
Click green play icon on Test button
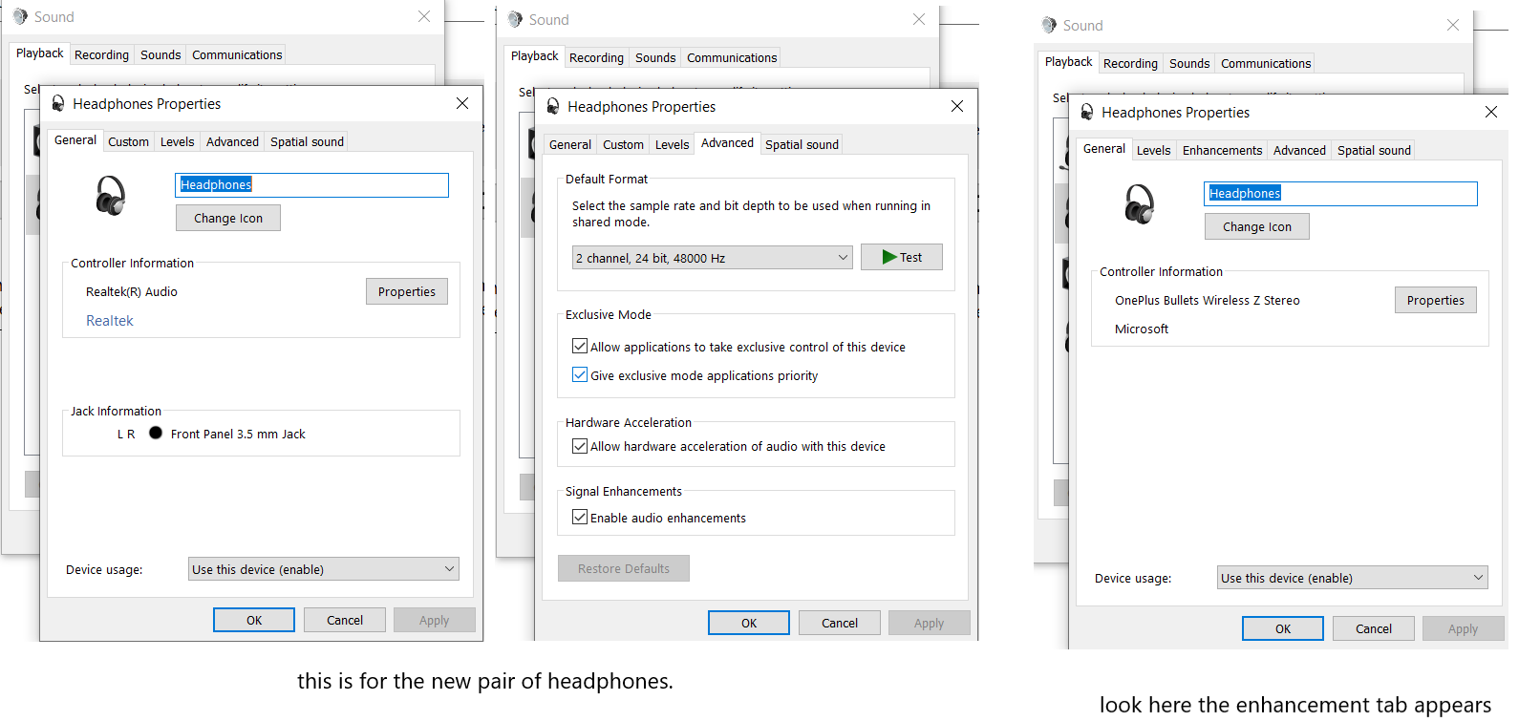[889, 257]
